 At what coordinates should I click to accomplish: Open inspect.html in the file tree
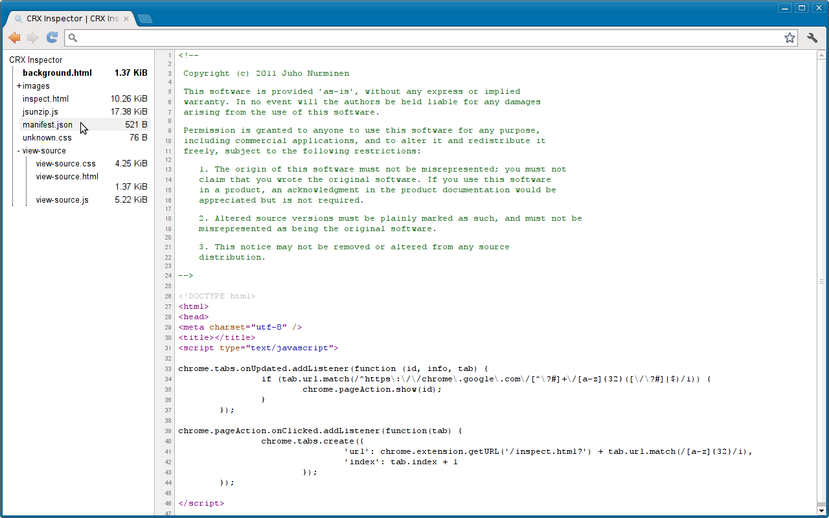[x=45, y=99]
